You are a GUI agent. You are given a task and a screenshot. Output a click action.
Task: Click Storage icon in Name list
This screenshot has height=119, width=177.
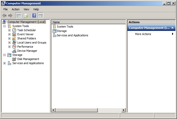[x=54, y=31]
